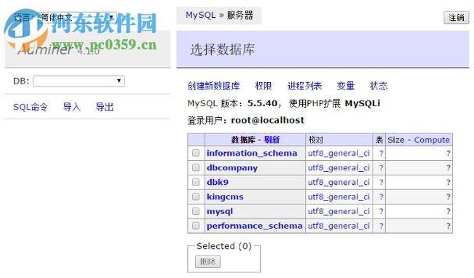The width and height of the screenshot is (474, 278).
Task: Click table count question mark for kingcms
Action: tap(381, 197)
